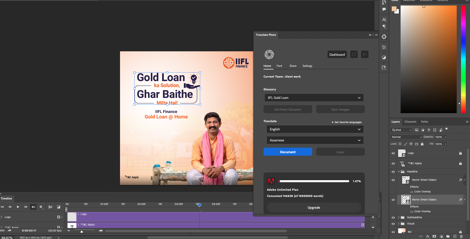The height and width of the screenshot is (239, 470).
Task: Click the Upgrade button
Action: point(314,207)
